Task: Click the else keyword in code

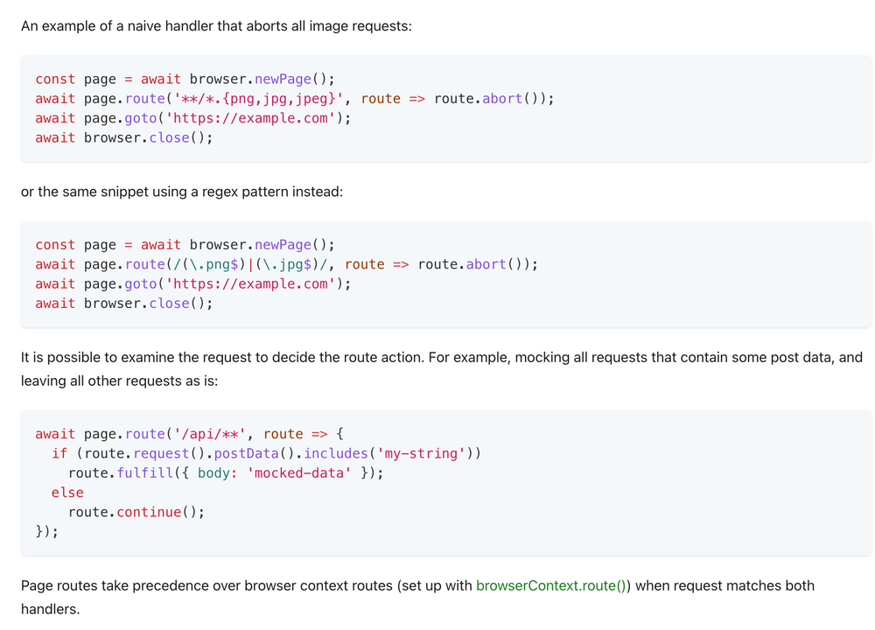Action: pyautogui.click(x=67, y=493)
